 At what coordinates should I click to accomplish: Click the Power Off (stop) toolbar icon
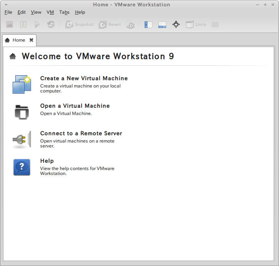coord(10,24)
